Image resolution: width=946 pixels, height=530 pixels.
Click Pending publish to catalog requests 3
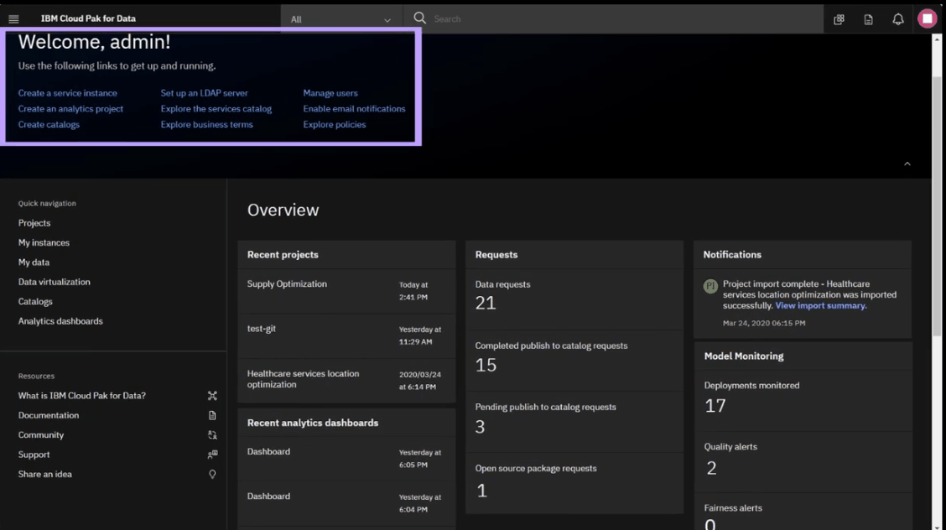(481, 427)
